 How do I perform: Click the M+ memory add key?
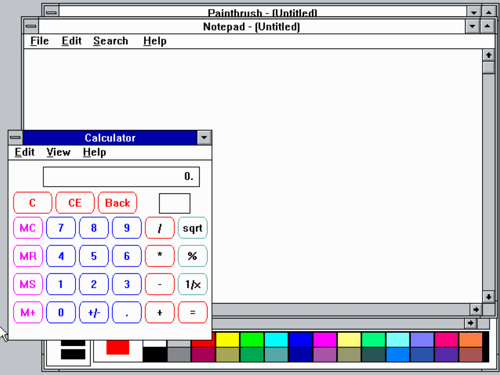(28, 312)
